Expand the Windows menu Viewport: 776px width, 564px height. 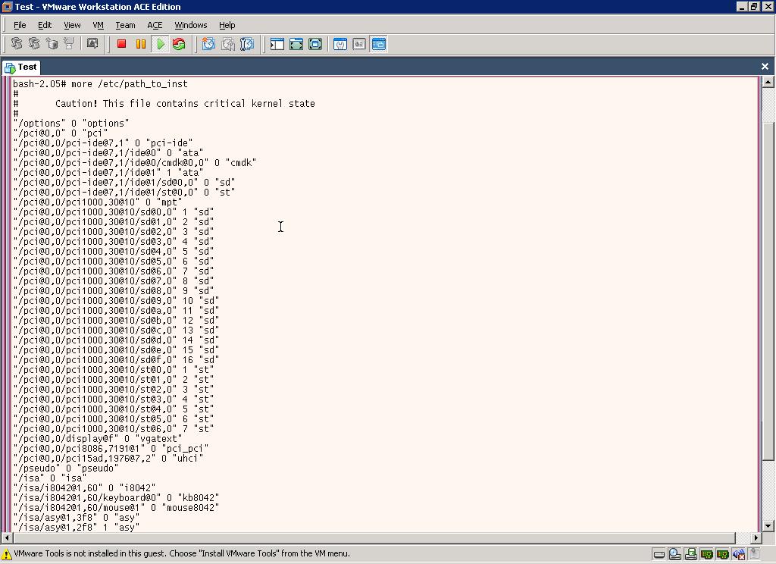pyautogui.click(x=190, y=25)
